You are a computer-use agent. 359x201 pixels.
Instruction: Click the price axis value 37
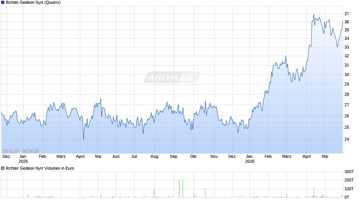(347, 14)
